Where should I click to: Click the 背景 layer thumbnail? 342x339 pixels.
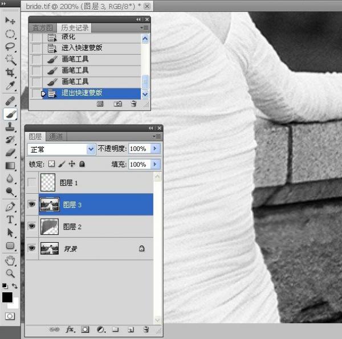[x=50, y=248]
